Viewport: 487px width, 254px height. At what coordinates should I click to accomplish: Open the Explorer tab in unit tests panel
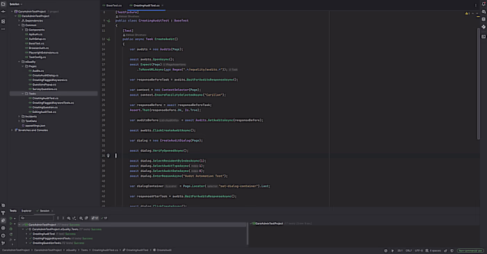[26, 211]
